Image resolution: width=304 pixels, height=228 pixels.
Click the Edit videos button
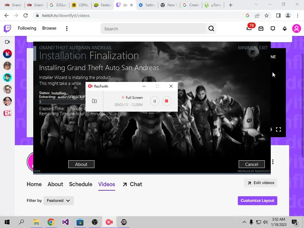click(261, 183)
